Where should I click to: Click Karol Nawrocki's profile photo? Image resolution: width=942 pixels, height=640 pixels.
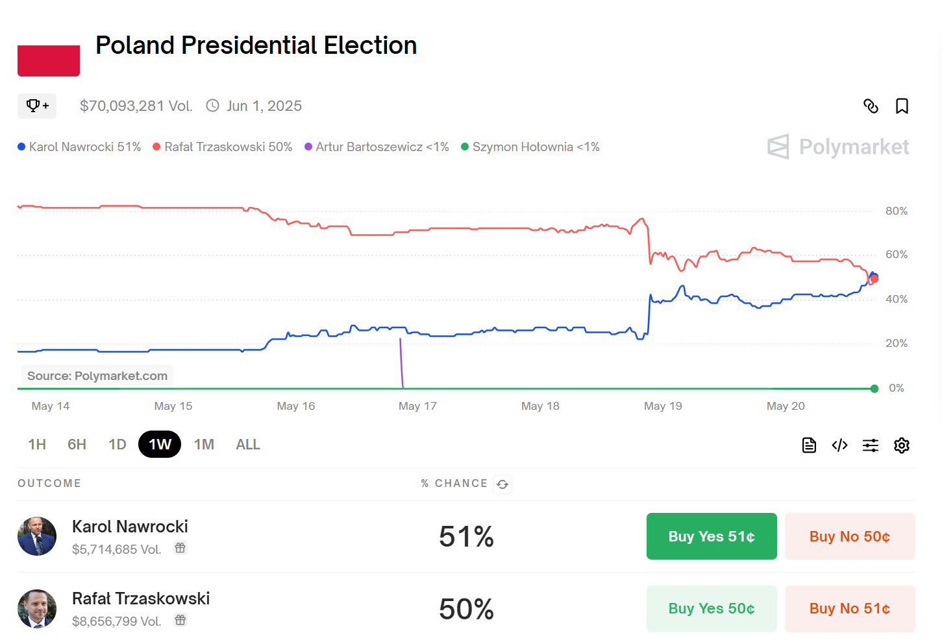(37, 536)
